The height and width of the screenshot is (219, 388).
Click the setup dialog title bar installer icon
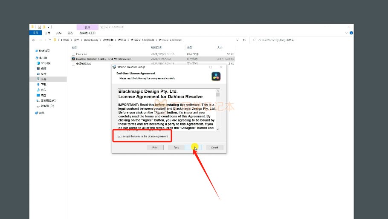(114, 67)
